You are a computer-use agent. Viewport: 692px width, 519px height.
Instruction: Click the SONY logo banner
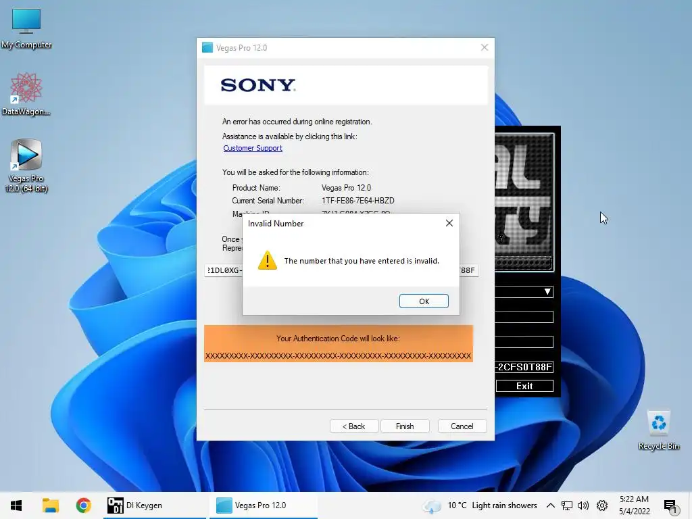point(346,85)
